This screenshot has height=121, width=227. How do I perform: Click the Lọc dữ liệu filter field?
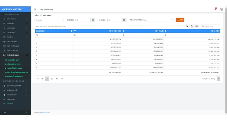[x=211, y=27]
